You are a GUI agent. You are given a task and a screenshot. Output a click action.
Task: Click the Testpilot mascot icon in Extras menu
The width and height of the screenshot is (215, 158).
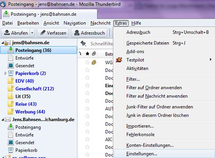click(x=119, y=60)
